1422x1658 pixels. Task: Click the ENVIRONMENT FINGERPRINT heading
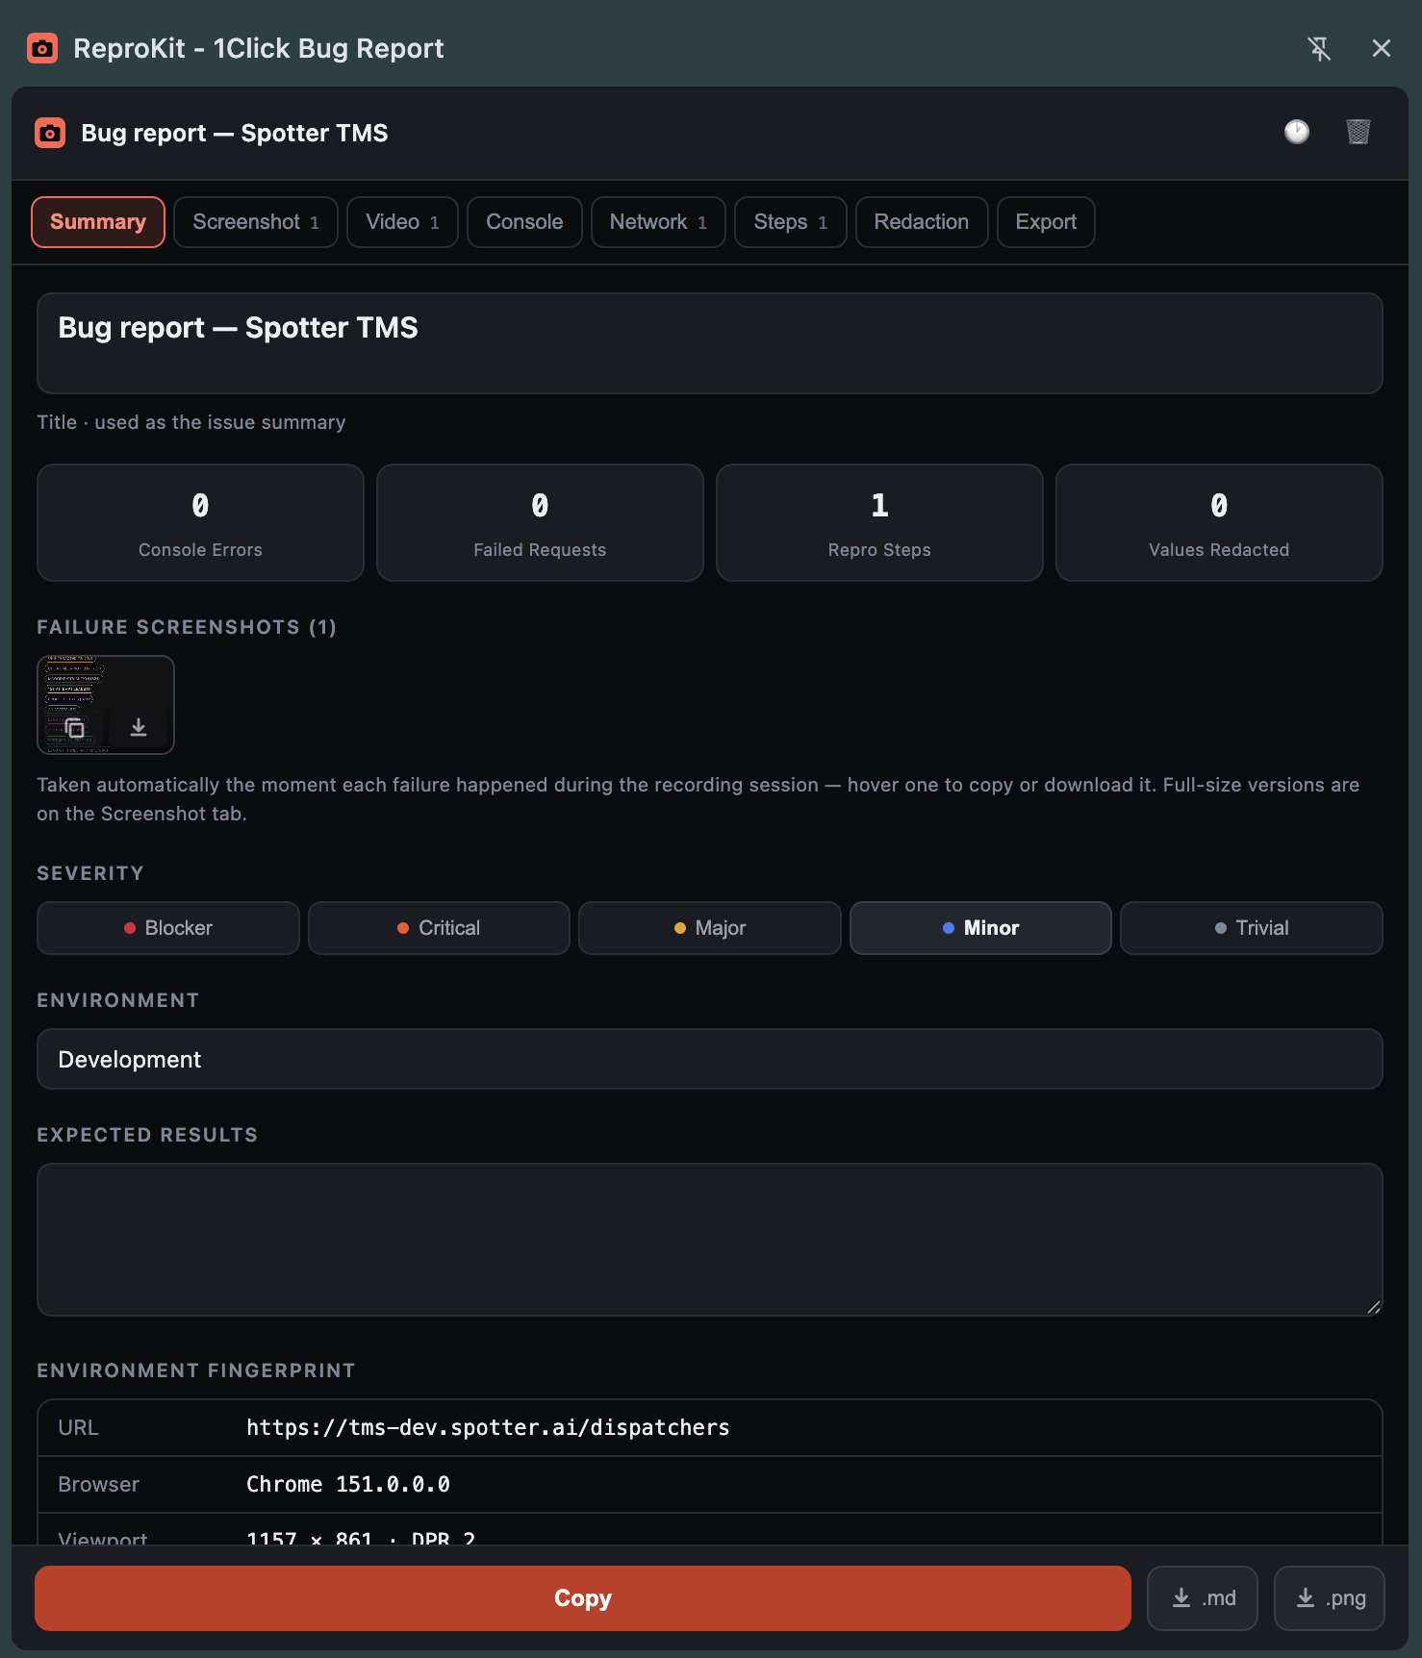click(x=196, y=1370)
